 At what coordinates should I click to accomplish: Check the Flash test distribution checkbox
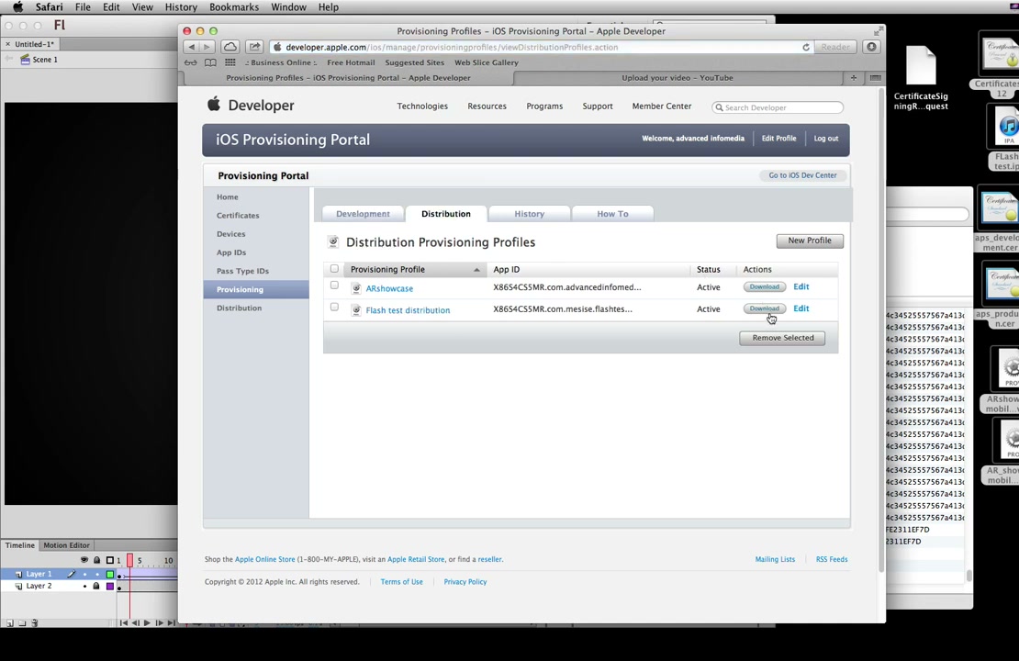(x=334, y=307)
